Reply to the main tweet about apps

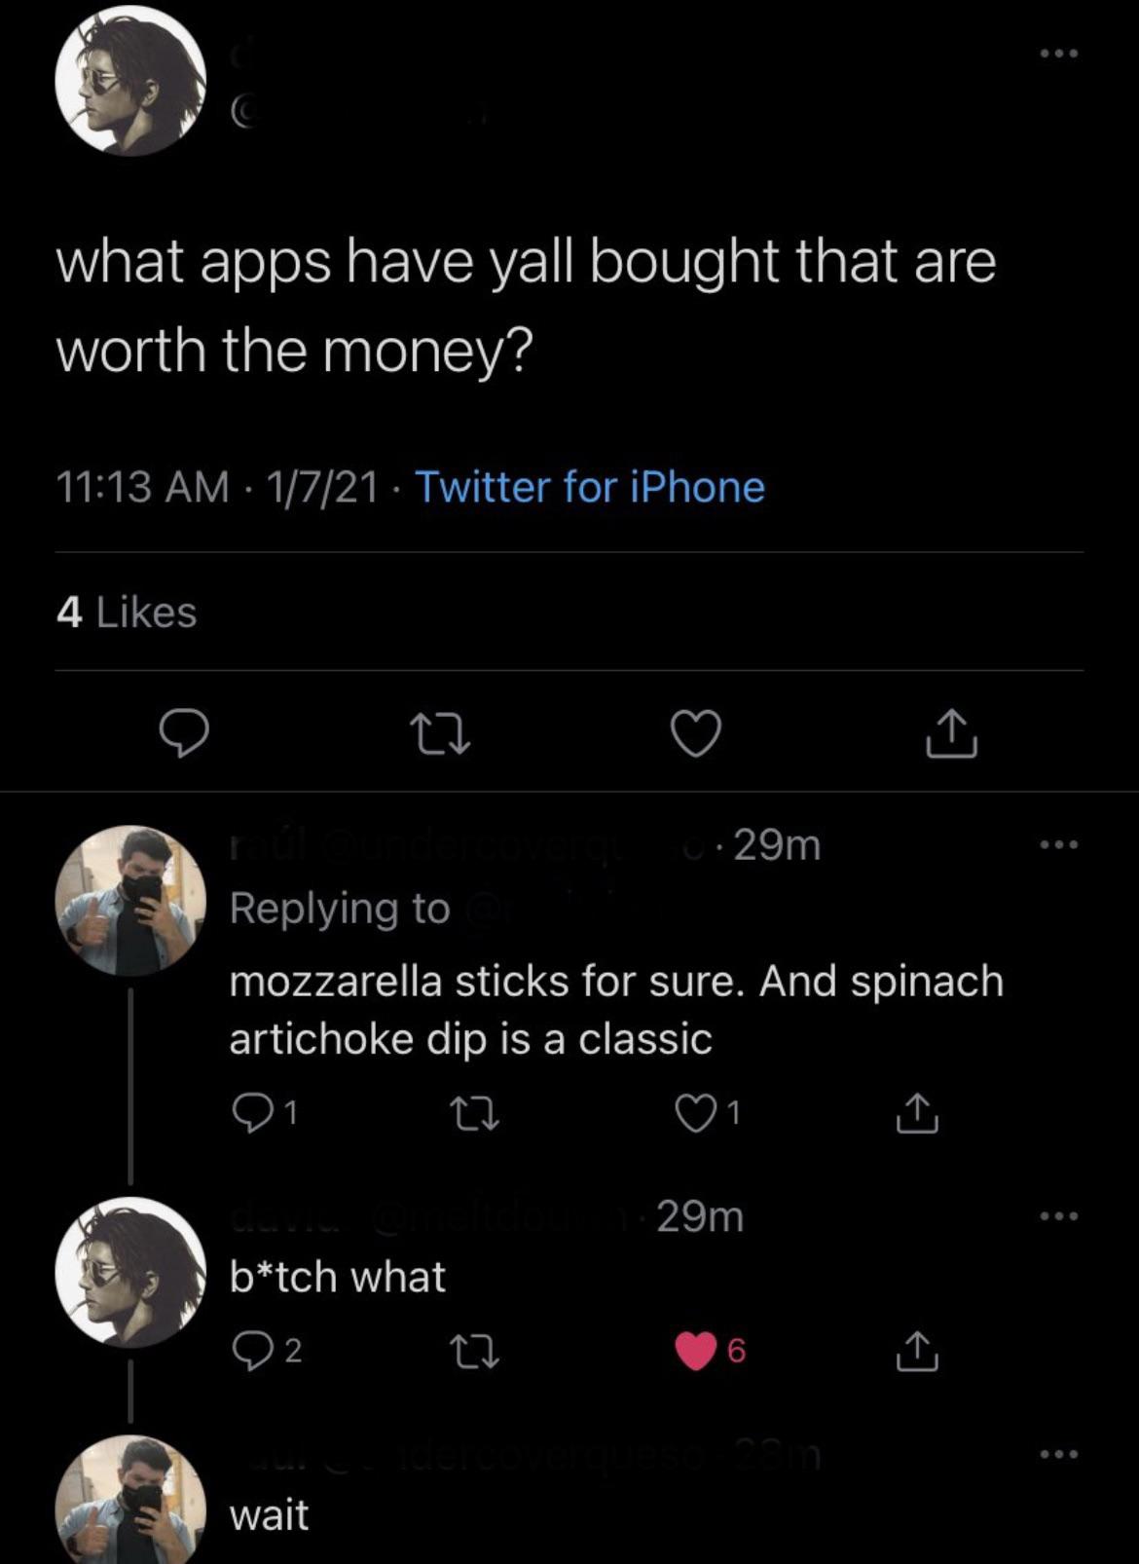pos(183,733)
